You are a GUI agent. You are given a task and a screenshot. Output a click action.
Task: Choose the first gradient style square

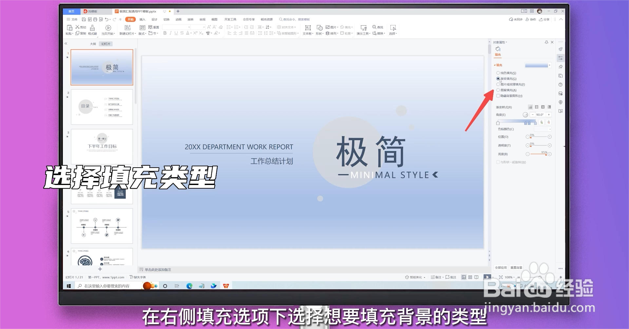pos(530,107)
